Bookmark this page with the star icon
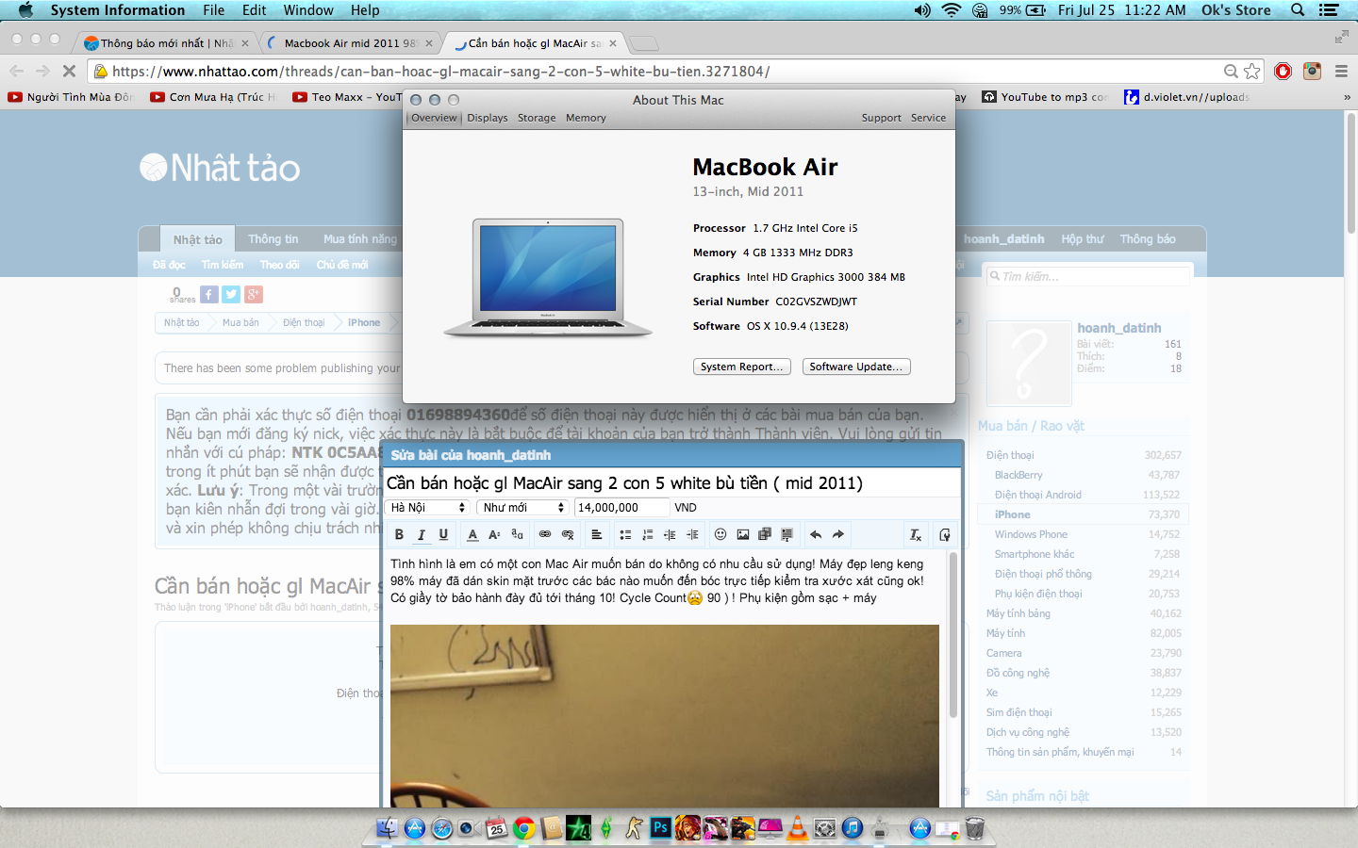The image size is (1358, 848). pos(1252,72)
